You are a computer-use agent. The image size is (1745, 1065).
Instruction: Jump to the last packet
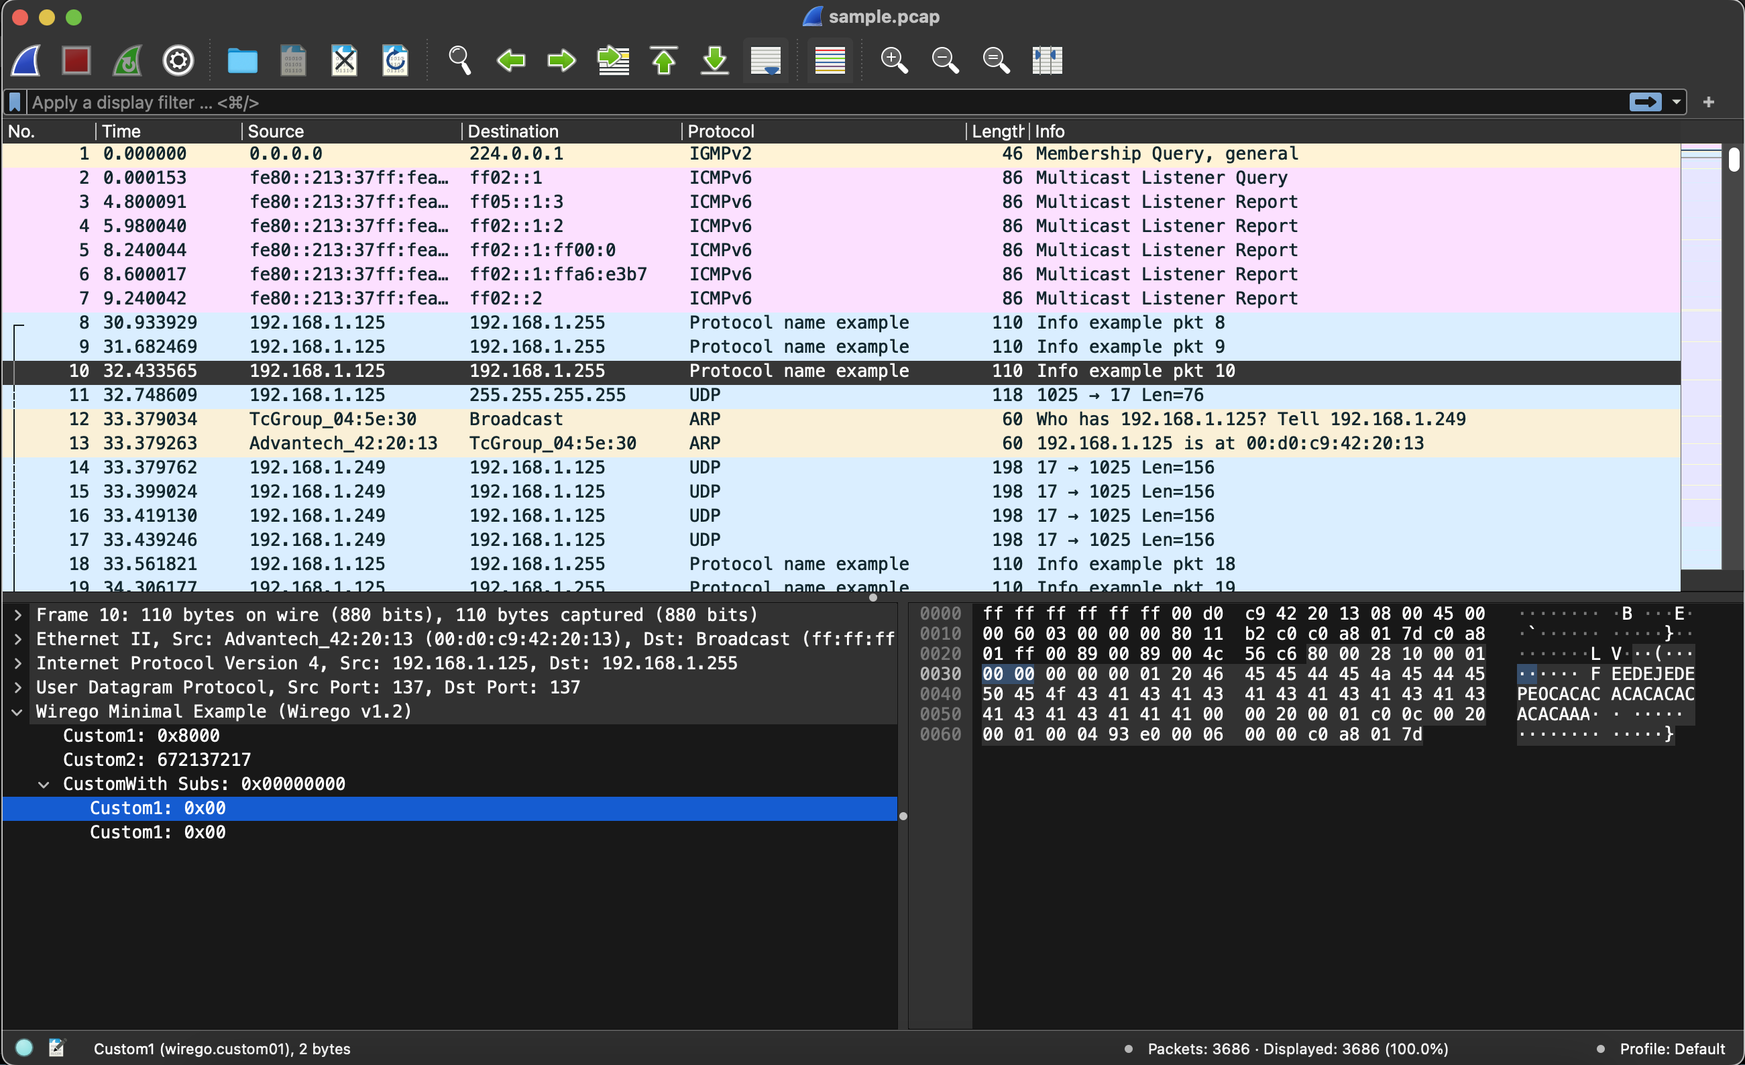(x=715, y=60)
